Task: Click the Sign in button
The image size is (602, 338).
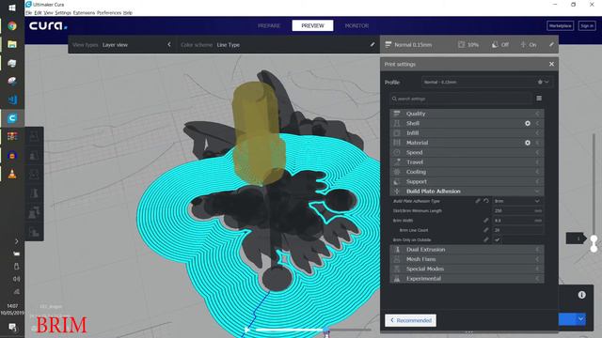Action: [x=587, y=25]
